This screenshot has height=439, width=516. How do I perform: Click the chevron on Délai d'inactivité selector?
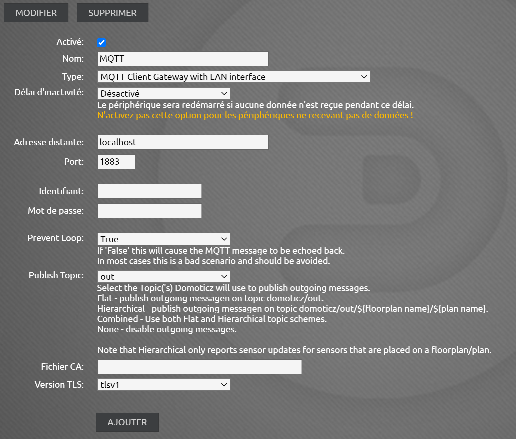(224, 93)
